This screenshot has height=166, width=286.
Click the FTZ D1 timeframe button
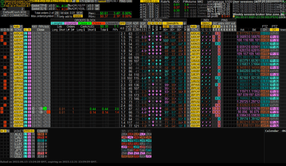coord(265,30)
